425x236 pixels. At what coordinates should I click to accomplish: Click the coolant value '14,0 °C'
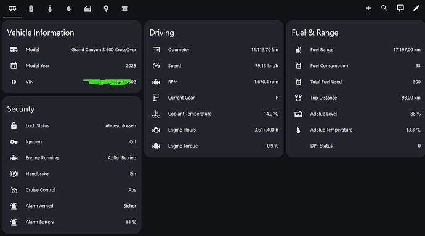271,114
